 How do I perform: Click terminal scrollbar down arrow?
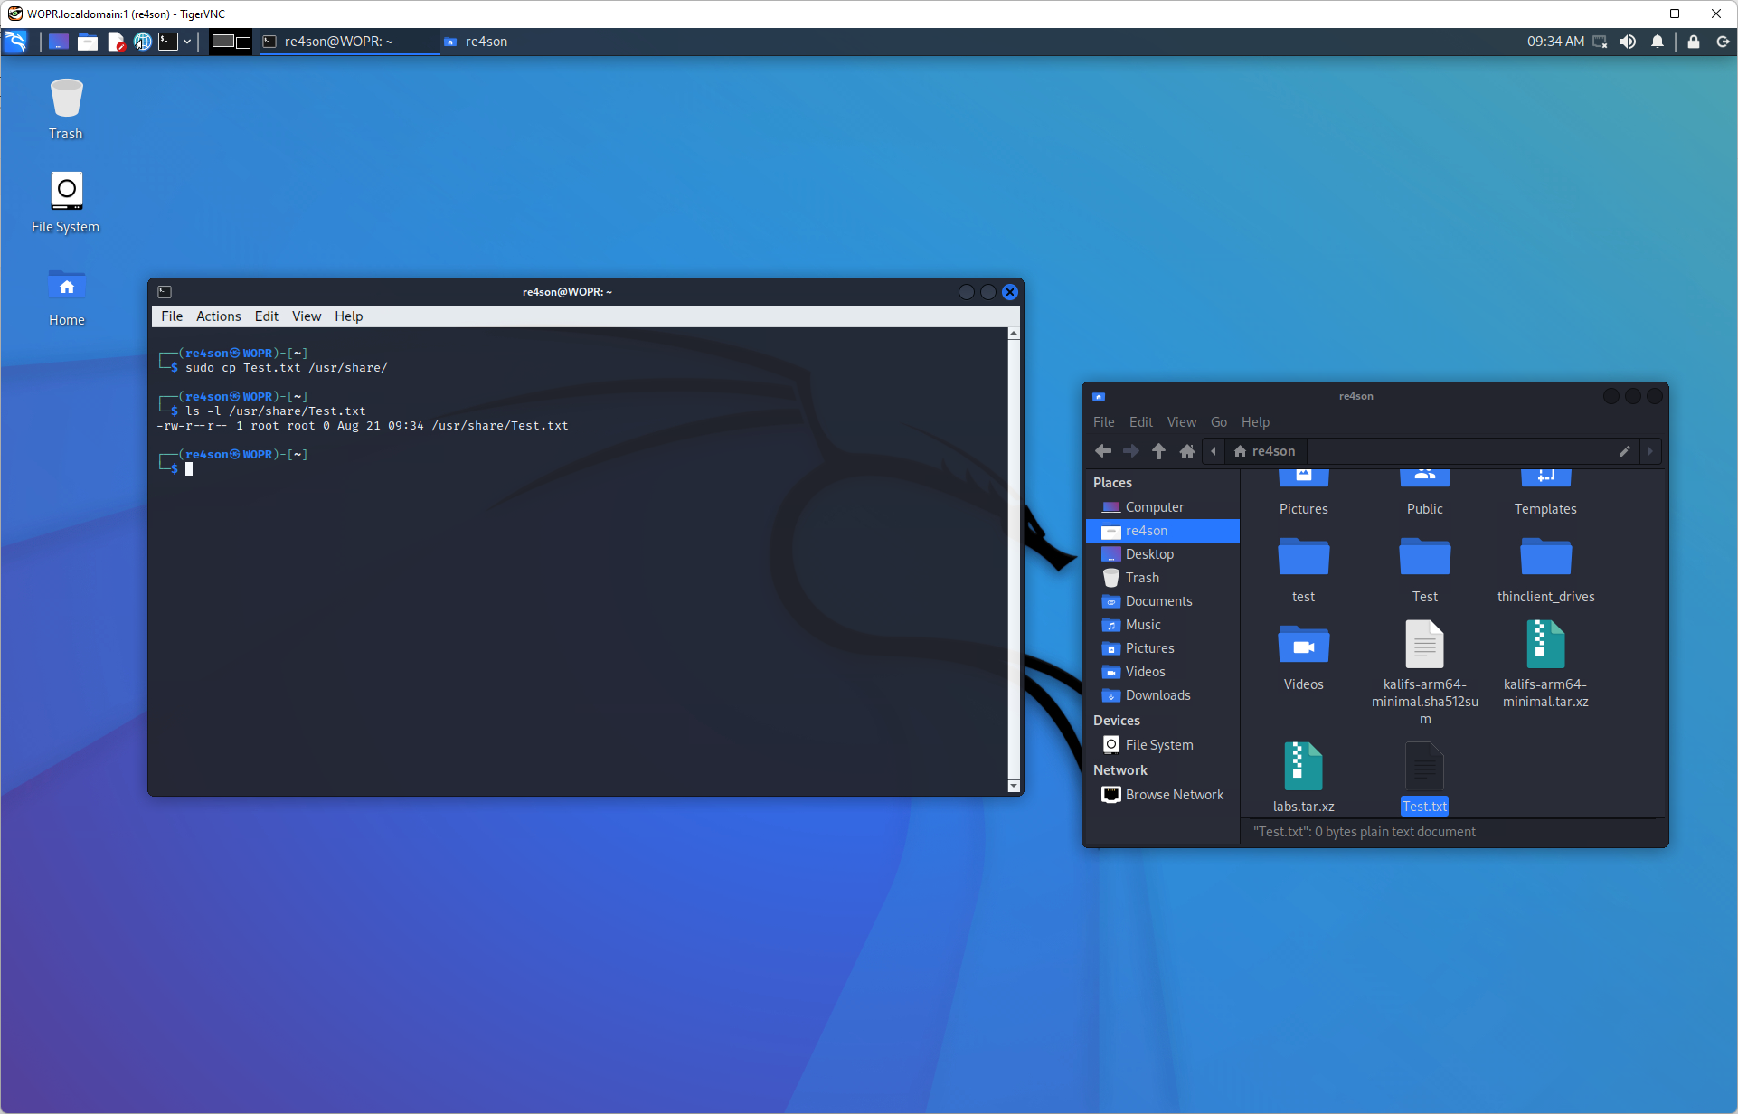pos(1014,786)
